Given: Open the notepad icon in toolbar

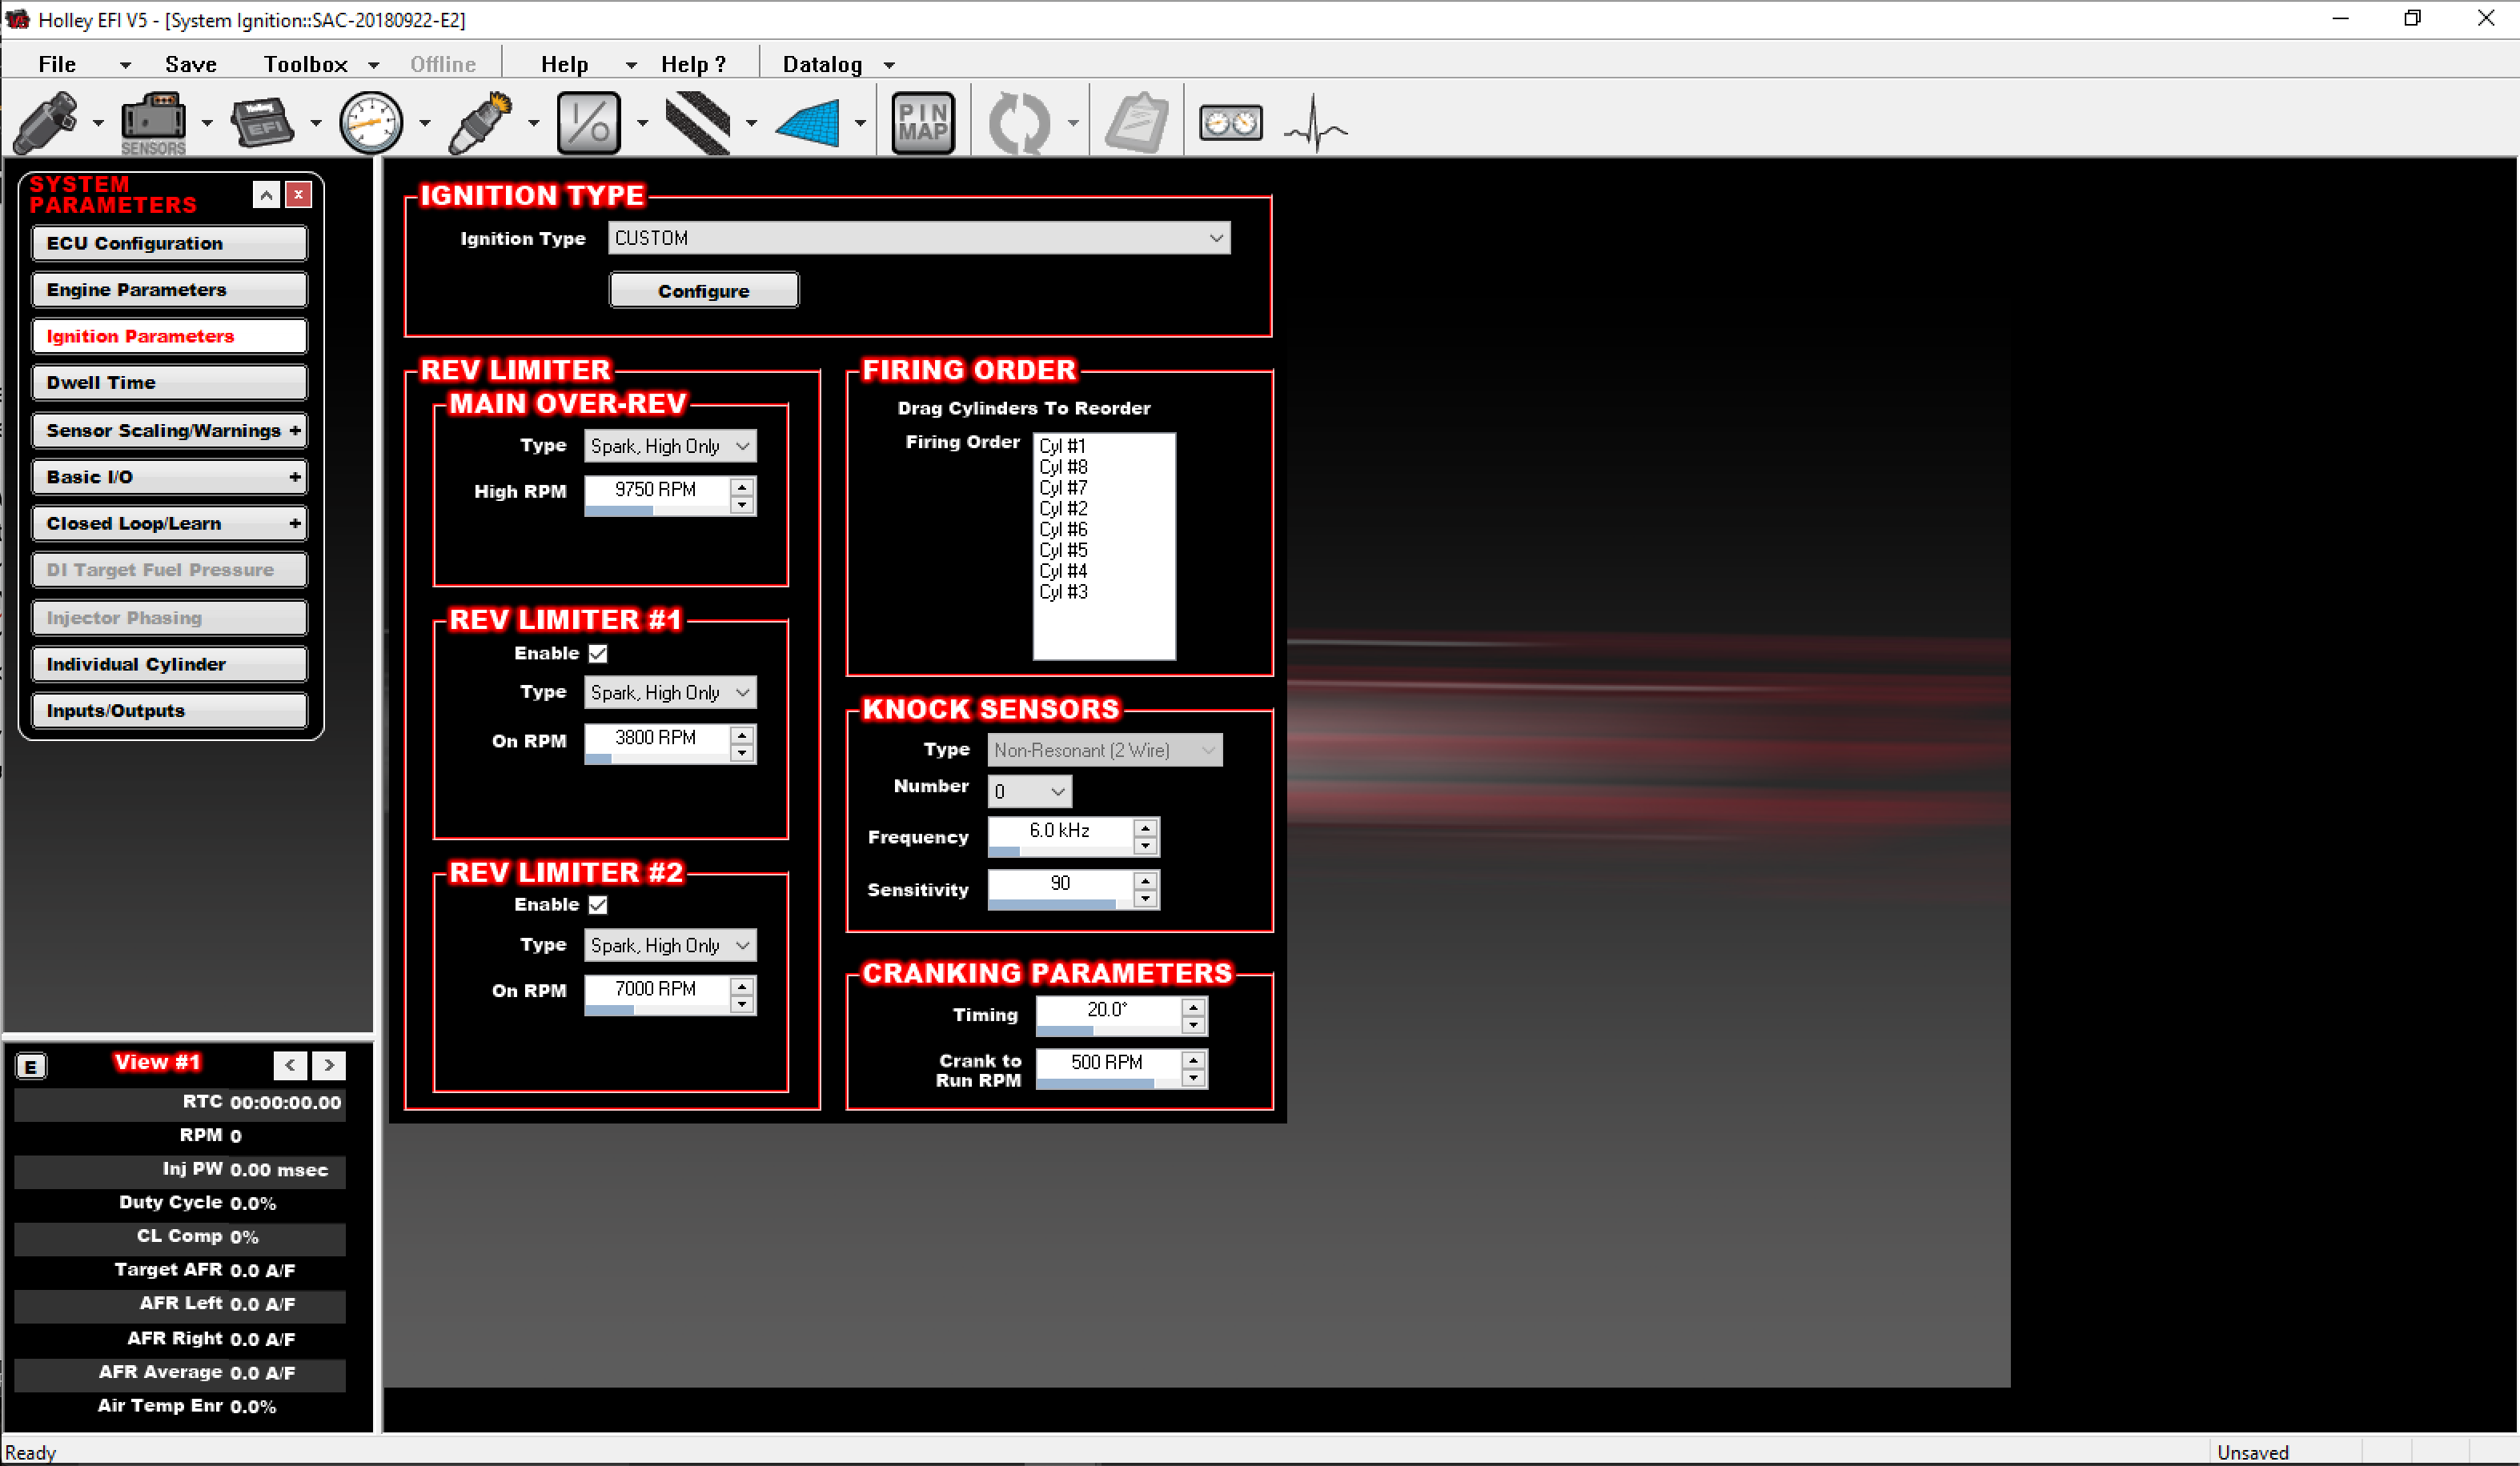Looking at the screenshot, I should tap(1137, 123).
